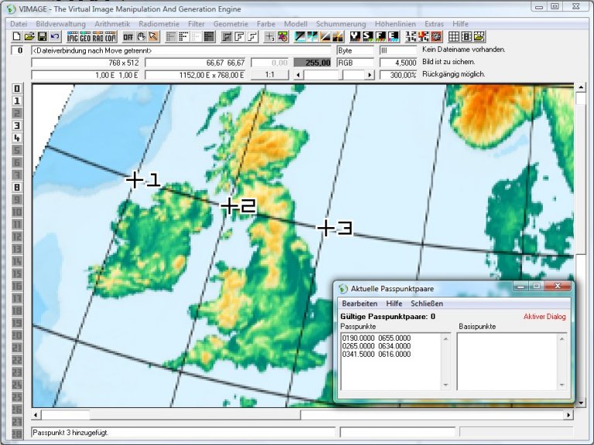
Task: Click the undo arrow icon
Action: point(54,36)
